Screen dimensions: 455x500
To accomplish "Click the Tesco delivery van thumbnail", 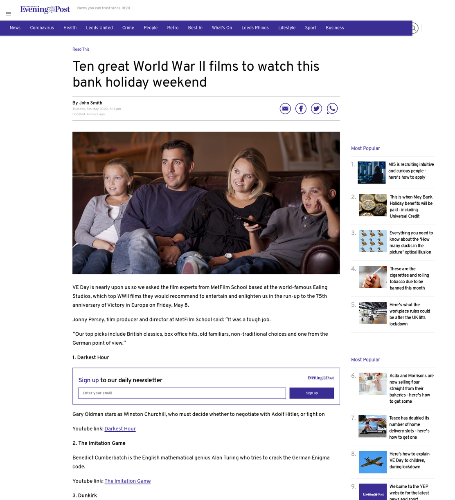I will [x=372, y=426].
